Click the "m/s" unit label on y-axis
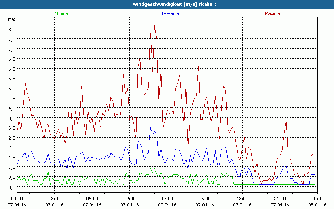 [x=11, y=19]
